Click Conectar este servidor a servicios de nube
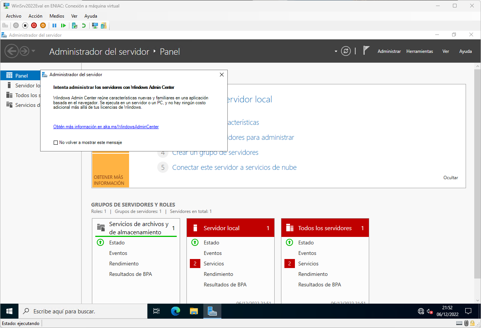This screenshot has height=328, width=481. 234,168
